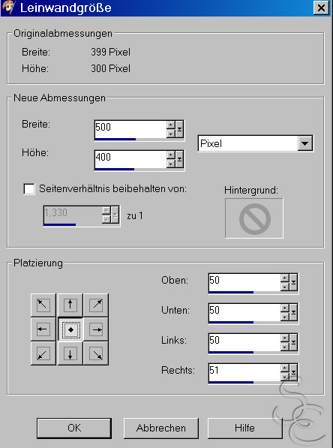Enable Seitenverhältnis beibehalten checkbox
This screenshot has height=448, width=333.
29,189
